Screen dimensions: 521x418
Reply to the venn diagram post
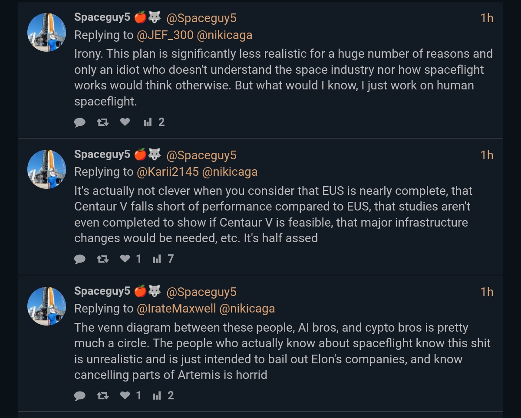click(x=80, y=396)
